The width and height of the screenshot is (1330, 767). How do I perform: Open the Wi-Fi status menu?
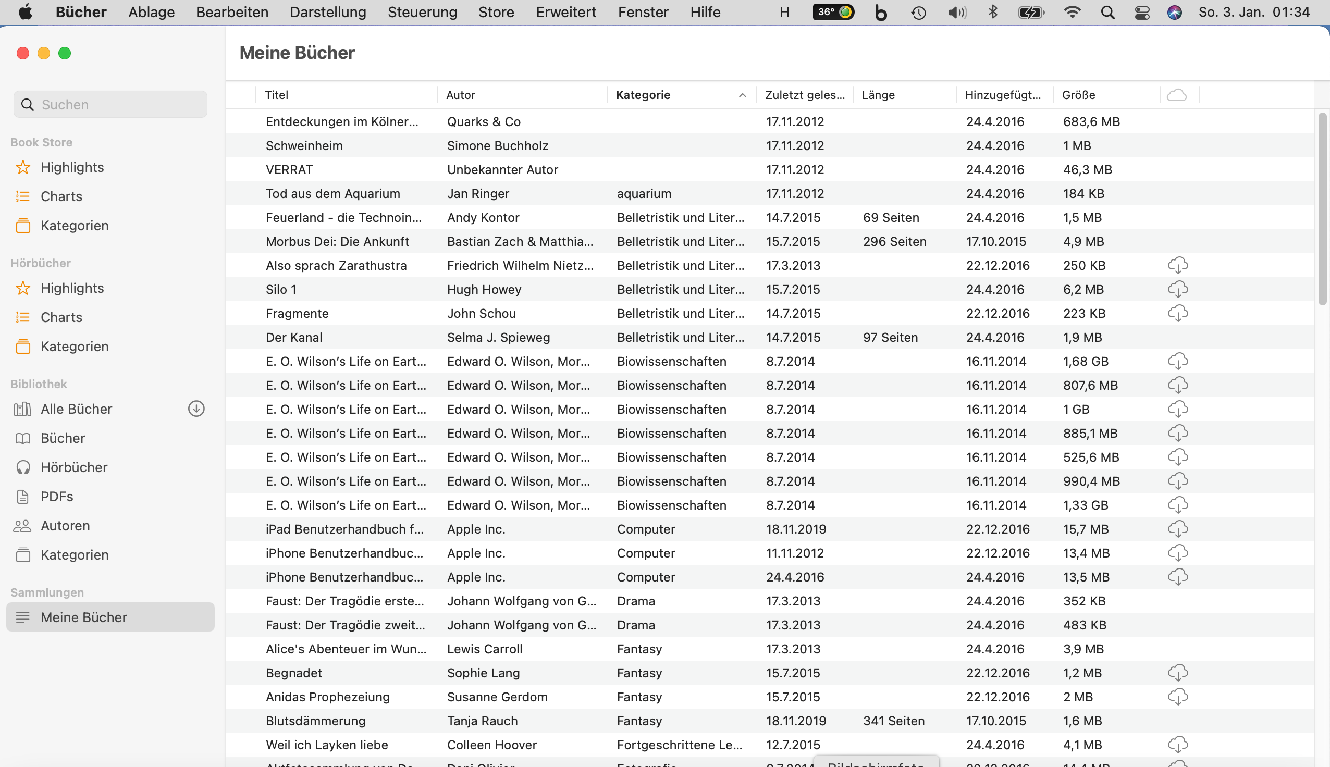[1072, 12]
